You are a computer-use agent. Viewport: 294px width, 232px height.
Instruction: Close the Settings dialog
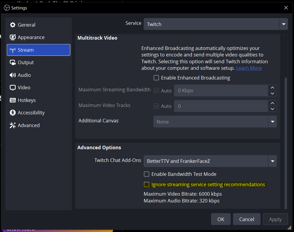click(286, 8)
